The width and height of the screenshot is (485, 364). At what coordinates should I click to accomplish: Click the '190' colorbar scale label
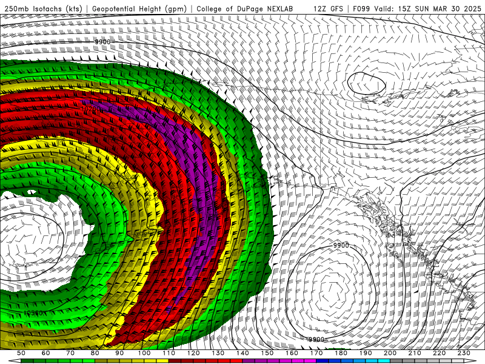(366, 353)
